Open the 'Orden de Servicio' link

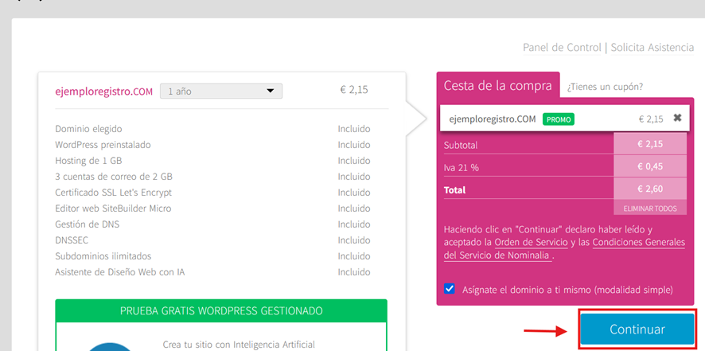click(x=531, y=242)
